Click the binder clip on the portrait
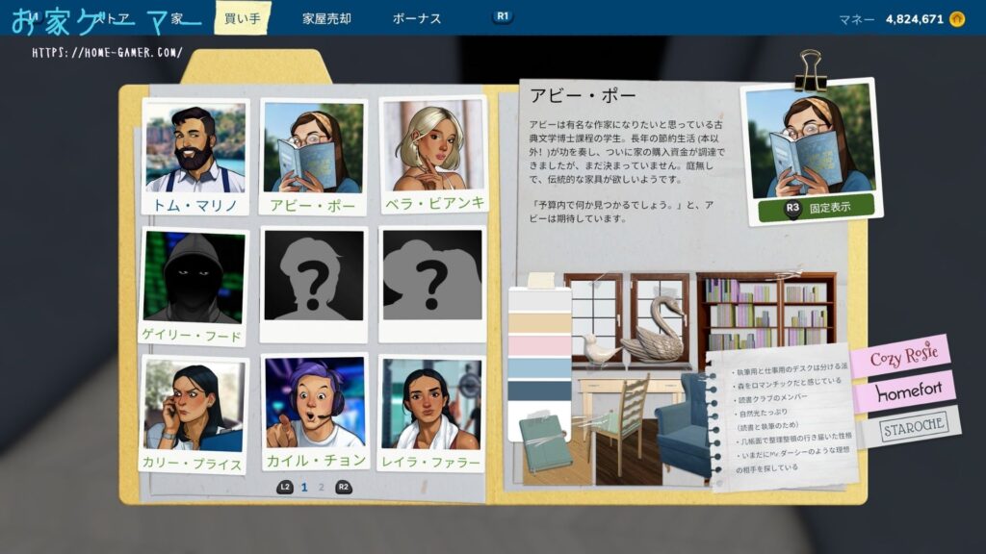The image size is (986, 554). (x=809, y=69)
